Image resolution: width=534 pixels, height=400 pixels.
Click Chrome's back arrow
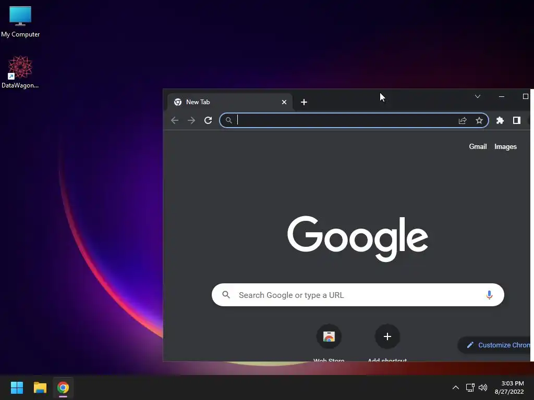[175, 120]
